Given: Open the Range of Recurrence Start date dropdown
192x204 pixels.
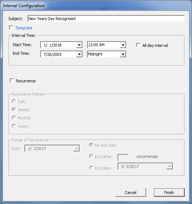Looking at the screenshot, I should tap(76, 149).
